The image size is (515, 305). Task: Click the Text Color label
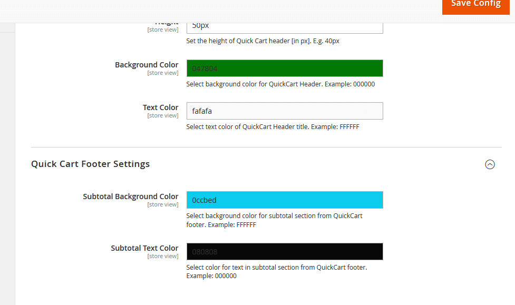tap(160, 107)
